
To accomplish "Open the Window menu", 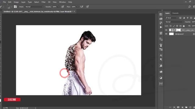I will 62,2.
